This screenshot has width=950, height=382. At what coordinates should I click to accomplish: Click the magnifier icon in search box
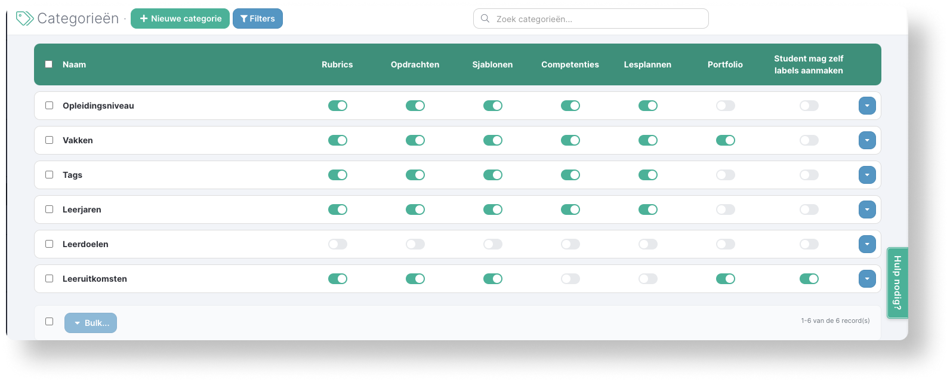pos(485,19)
